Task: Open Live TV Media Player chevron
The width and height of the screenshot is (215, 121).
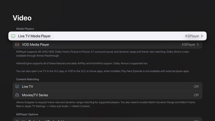Action: pyautogui.click(x=202, y=36)
